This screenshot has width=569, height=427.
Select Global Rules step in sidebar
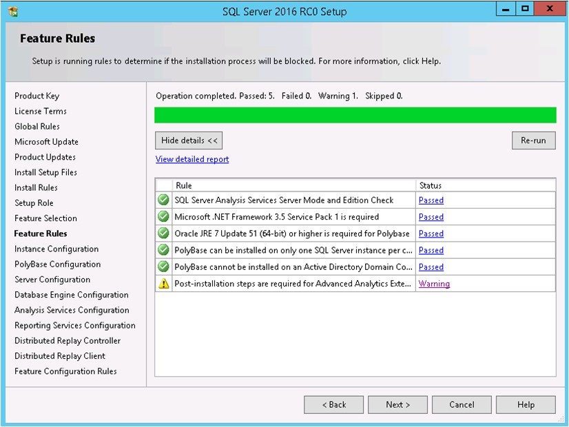pos(37,126)
